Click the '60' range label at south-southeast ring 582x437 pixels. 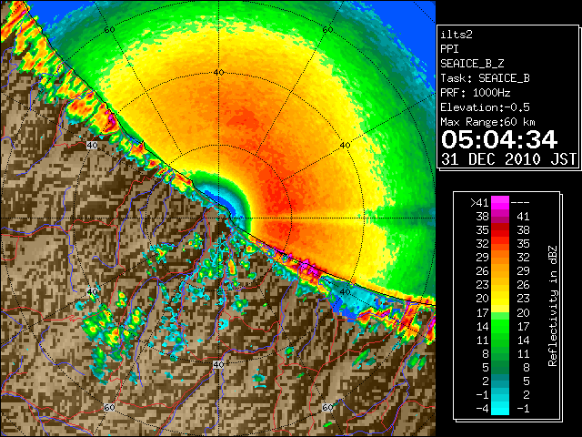327,407
